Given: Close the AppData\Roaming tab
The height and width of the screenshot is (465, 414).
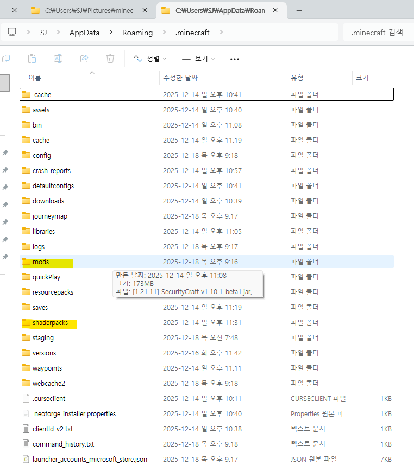Looking at the screenshot, I should (x=275, y=10).
